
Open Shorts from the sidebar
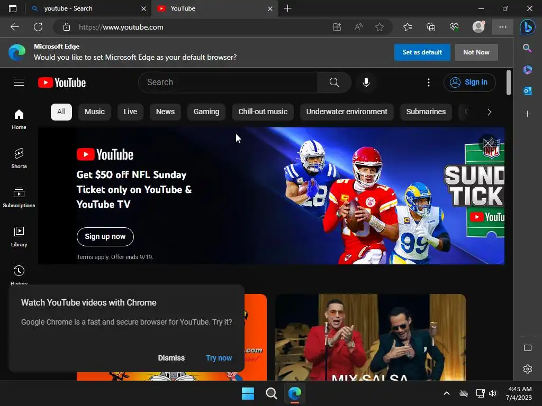pyautogui.click(x=19, y=158)
